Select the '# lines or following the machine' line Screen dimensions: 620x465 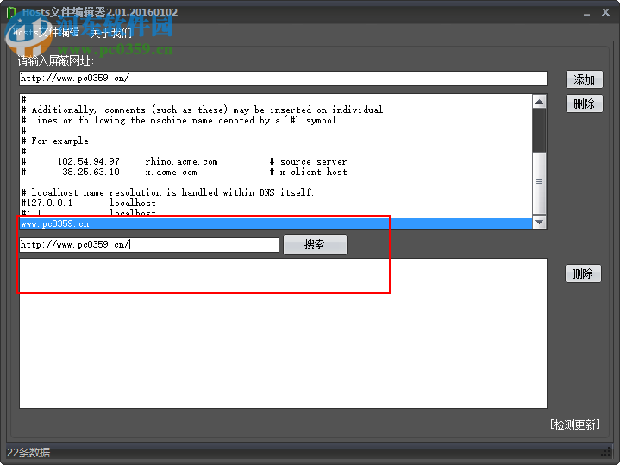pyautogui.click(x=276, y=120)
